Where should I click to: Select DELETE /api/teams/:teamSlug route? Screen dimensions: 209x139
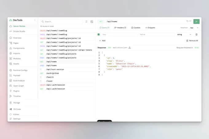67,31
